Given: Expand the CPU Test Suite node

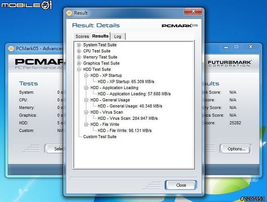Looking at the screenshot, I should click(79, 51).
